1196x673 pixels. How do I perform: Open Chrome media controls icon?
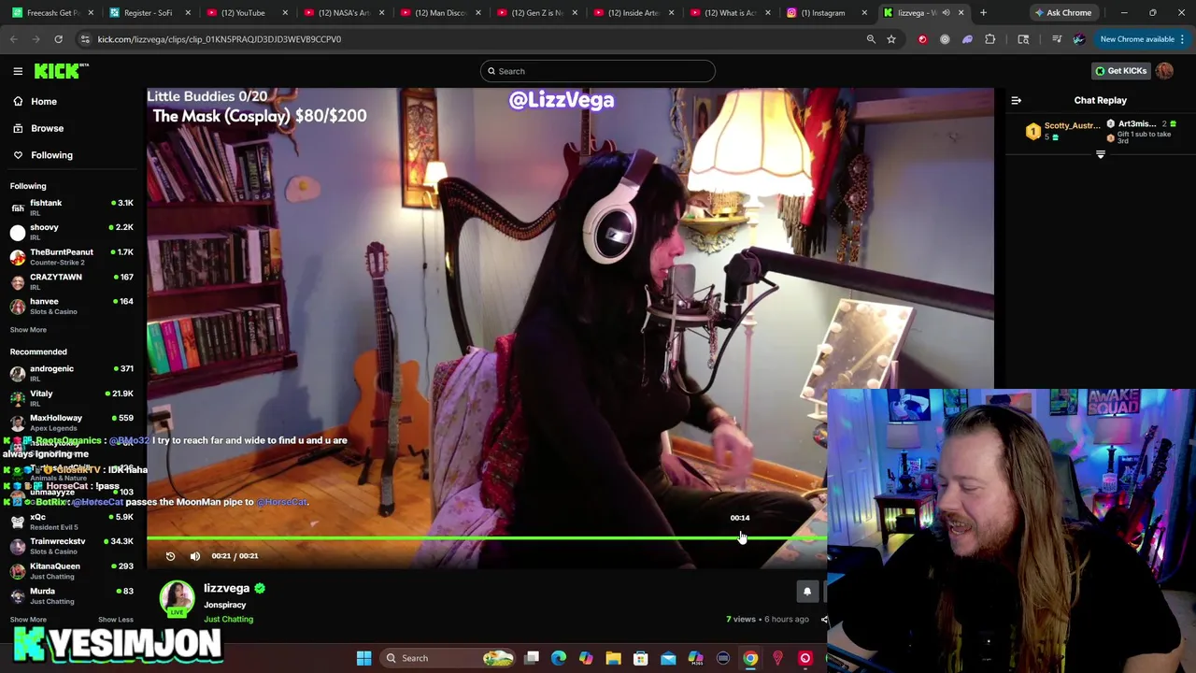pos(1057,39)
